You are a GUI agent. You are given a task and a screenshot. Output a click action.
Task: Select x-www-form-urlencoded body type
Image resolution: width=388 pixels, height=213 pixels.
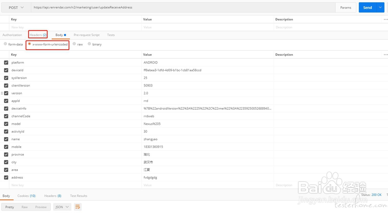(29, 44)
